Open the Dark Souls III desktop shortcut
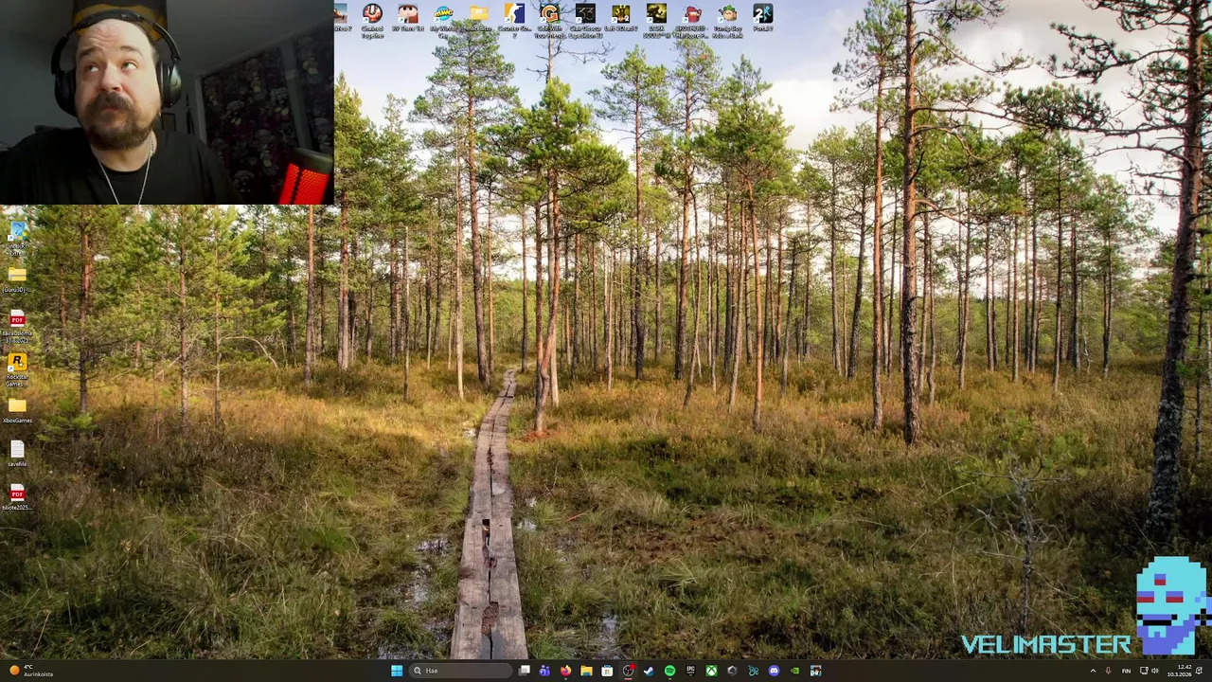The width and height of the screenshot is (1212, 682). pos(656,19)
